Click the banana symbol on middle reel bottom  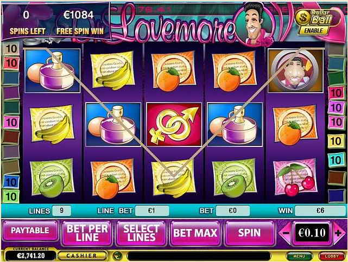(174, 178)
